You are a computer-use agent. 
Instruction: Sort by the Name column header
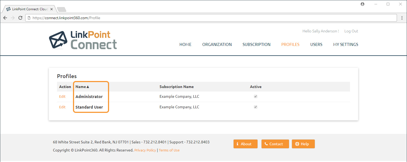click(82, 87)
